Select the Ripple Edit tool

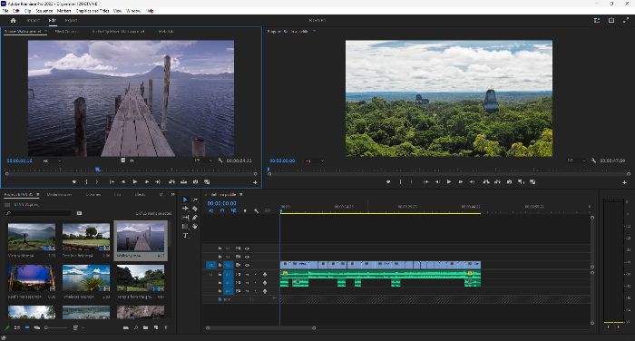coord(185,209)
